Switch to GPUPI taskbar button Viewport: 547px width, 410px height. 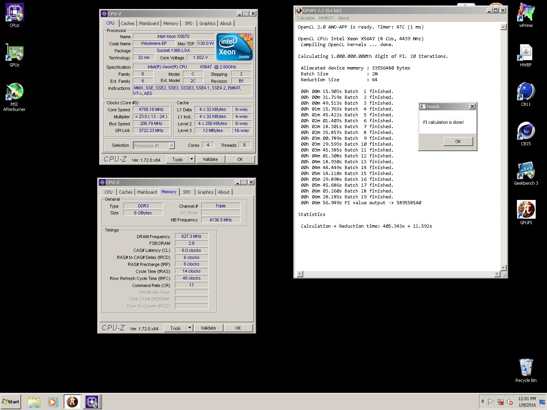72,402
